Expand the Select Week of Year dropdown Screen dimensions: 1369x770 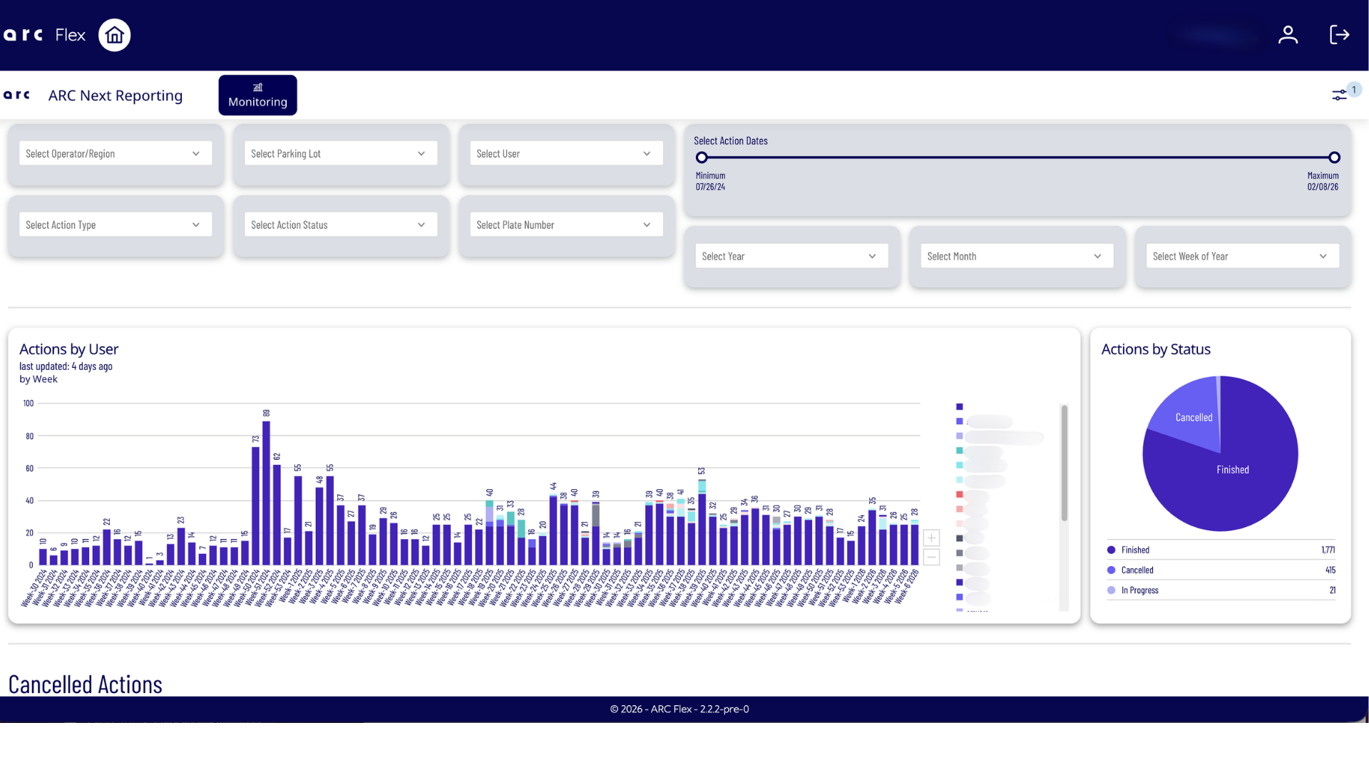click(1241, 255)
